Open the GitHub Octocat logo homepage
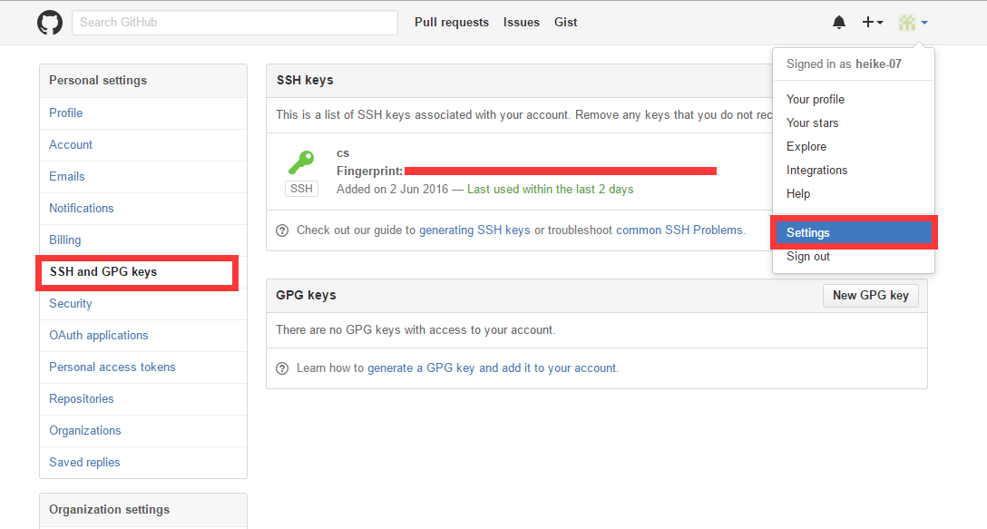The height and width of the screenshot is (529, 987). pyautogui.click(x=50, y=22)
